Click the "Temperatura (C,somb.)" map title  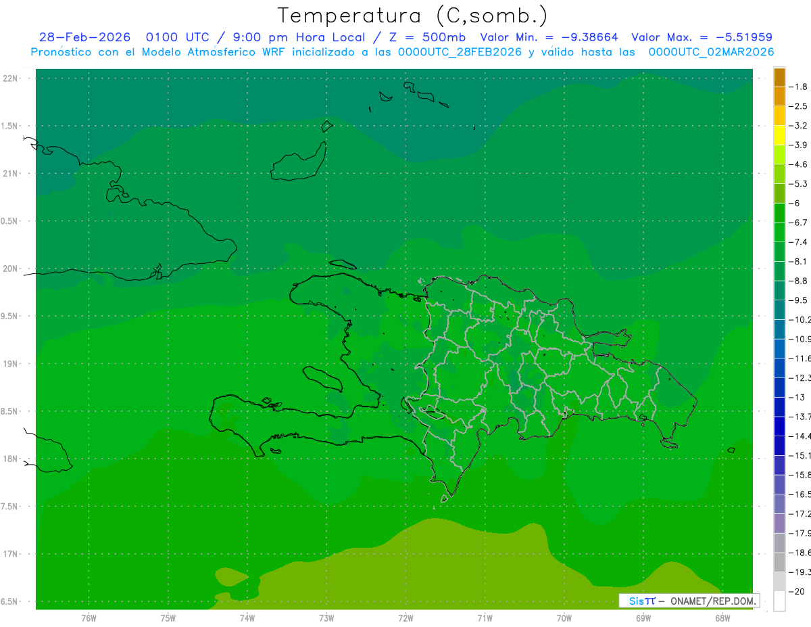click(x=412, y=16)
